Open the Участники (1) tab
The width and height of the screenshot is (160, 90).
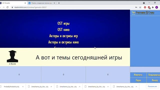[x=142, y=12]
